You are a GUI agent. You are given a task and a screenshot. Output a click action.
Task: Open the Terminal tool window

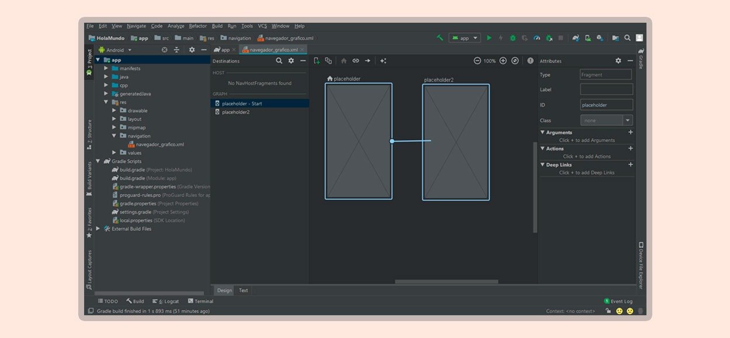click(x=200, y=301)
